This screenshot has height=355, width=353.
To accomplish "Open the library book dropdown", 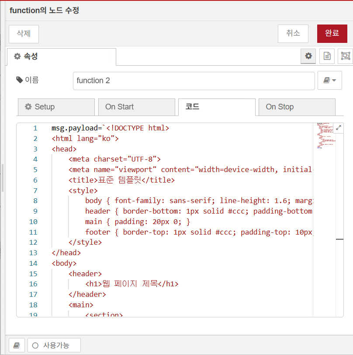I will (329, 81).
